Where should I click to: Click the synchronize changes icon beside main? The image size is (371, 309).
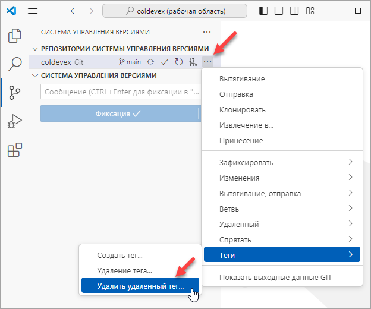151,62
